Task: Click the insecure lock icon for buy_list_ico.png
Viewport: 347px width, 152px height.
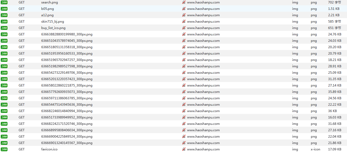Action: tap(184, 28)
